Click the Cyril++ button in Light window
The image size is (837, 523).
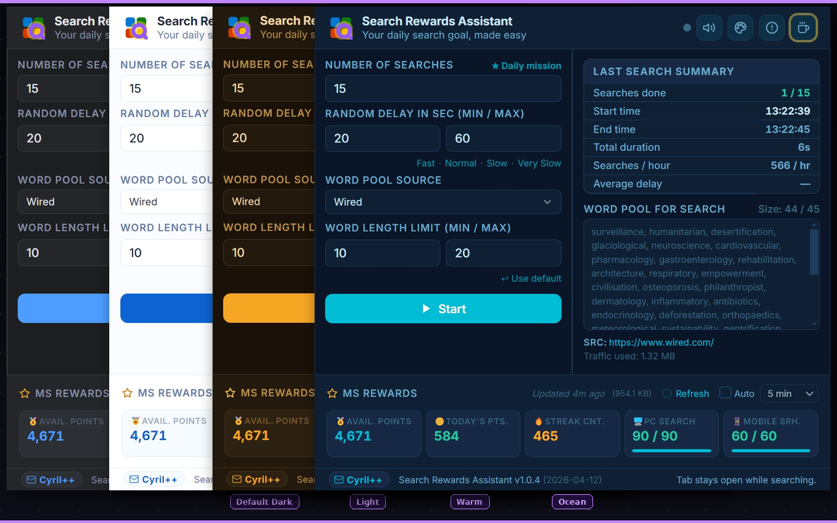pyautogui.click(x=154, y=480)
